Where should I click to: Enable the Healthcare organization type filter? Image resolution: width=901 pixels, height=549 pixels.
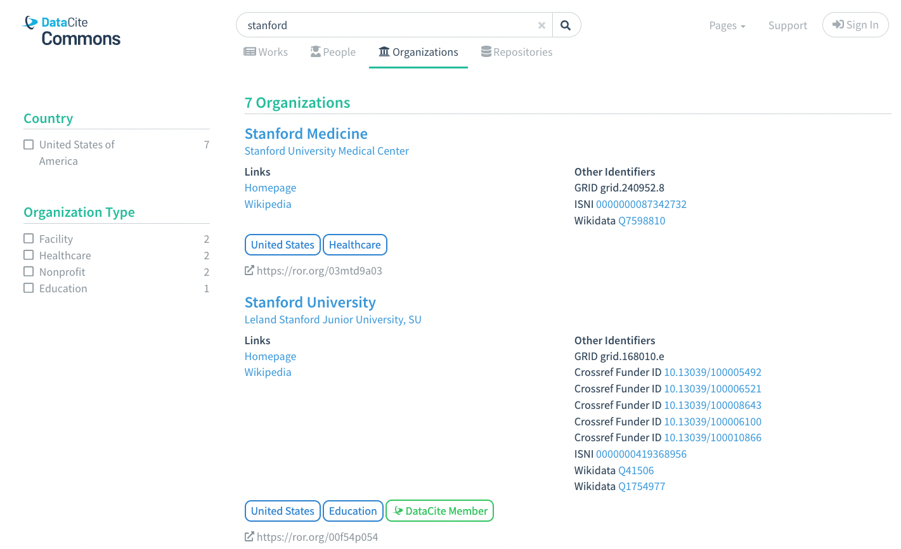(29, 255)
